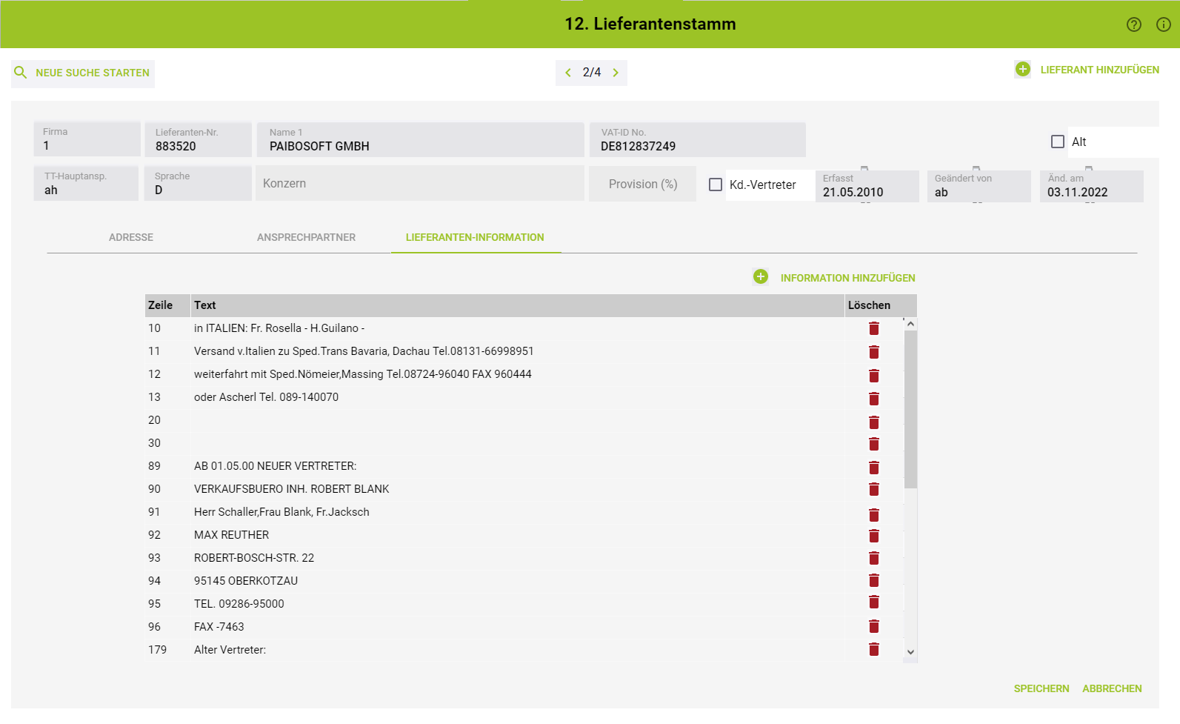
Task: Remove line 95 TEL. entry via trash
Action: 873,602
